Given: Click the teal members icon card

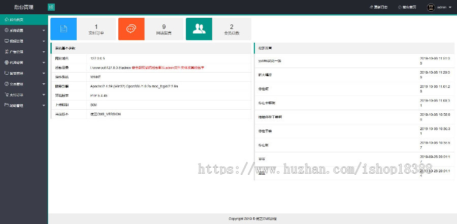Looking at the screenshot, I should click(199, 29).
